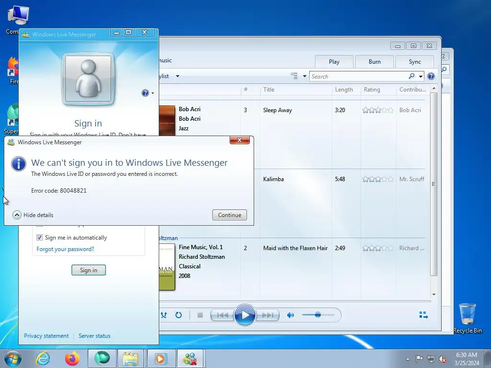
Task: Click the network tray icon
Action: [x=431, y=359]
